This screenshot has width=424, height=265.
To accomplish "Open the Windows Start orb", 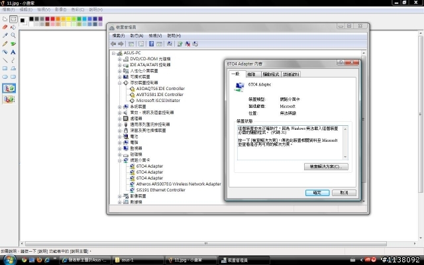I will 9,260.
